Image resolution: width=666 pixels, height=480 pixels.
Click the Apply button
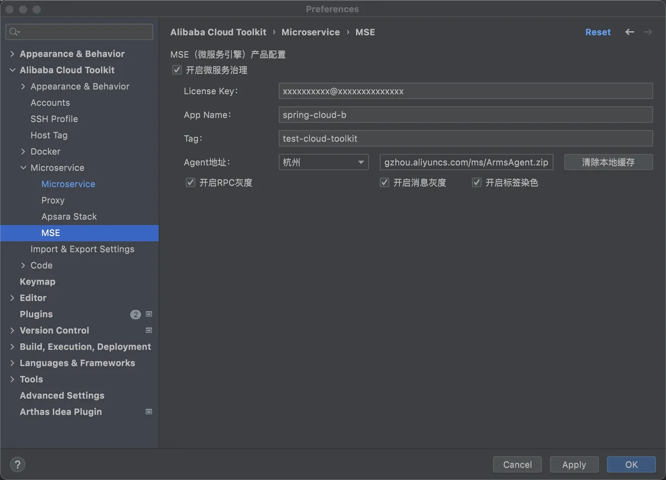coord(574,464)
